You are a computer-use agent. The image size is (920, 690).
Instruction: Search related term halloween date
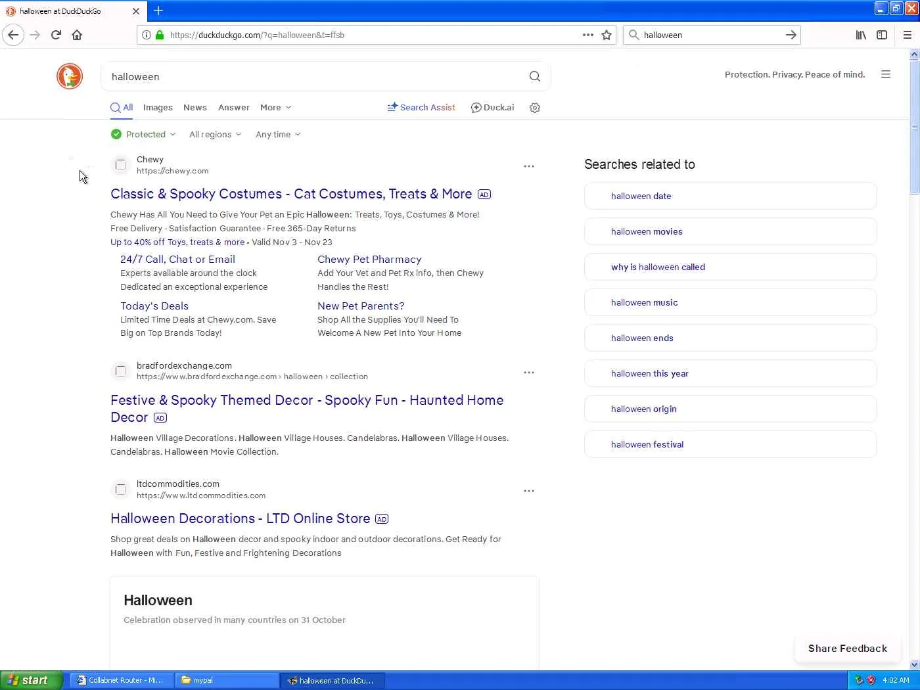click(730, 196)
